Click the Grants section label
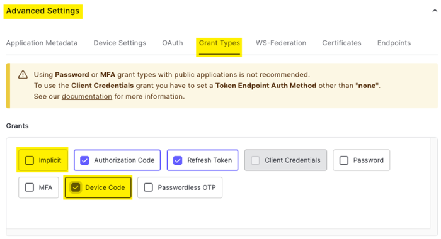The image size is (441, 239). [x=17, y=126]
